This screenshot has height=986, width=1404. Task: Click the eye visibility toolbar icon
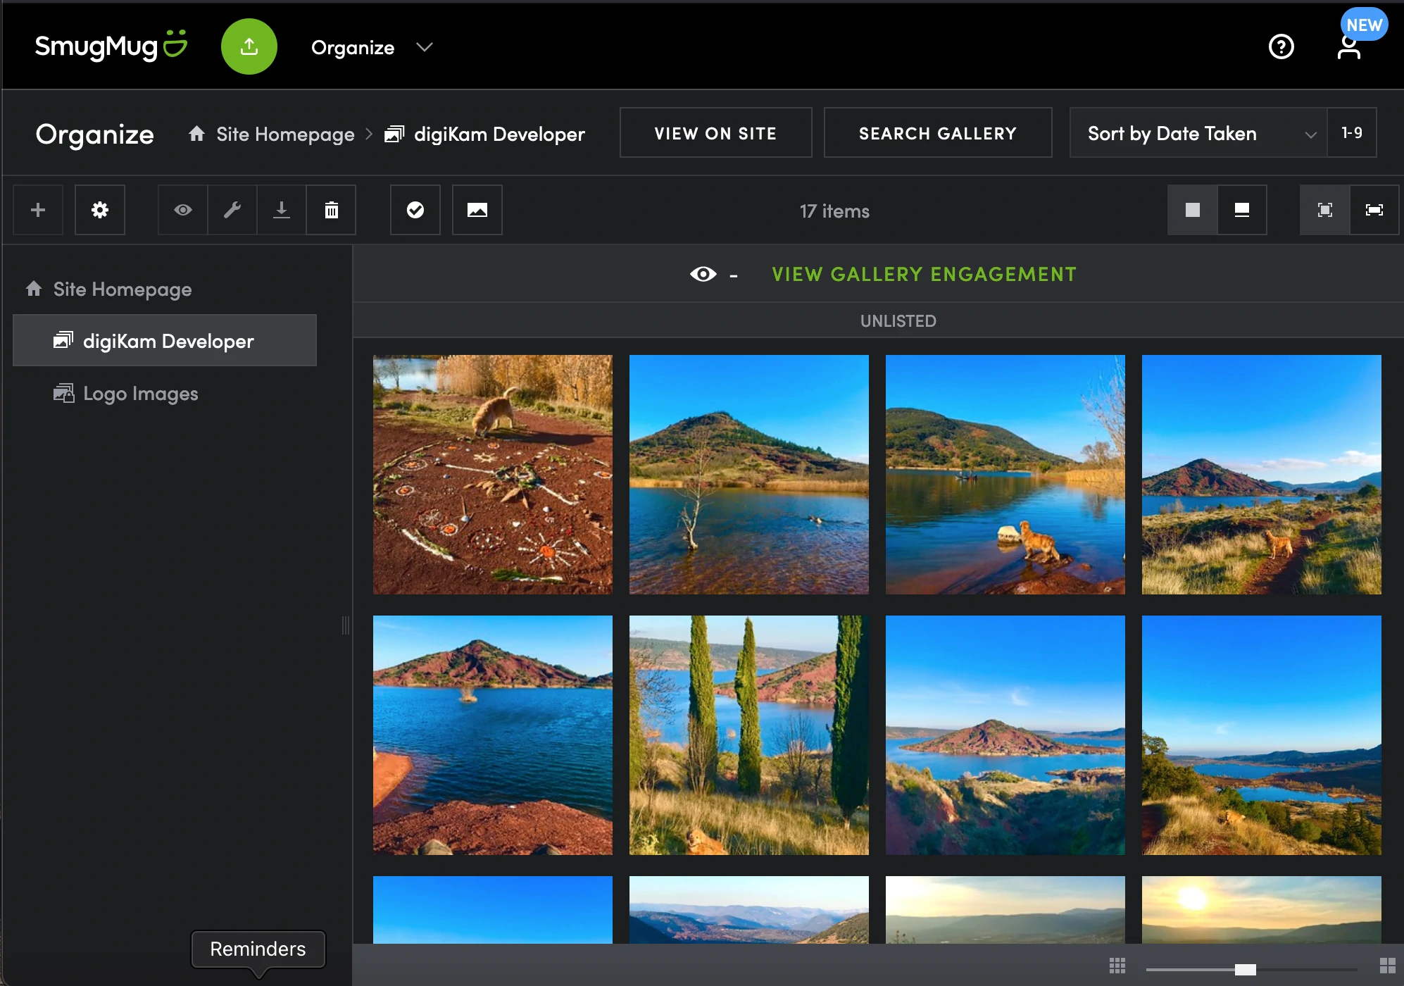[x=183, y=210]
